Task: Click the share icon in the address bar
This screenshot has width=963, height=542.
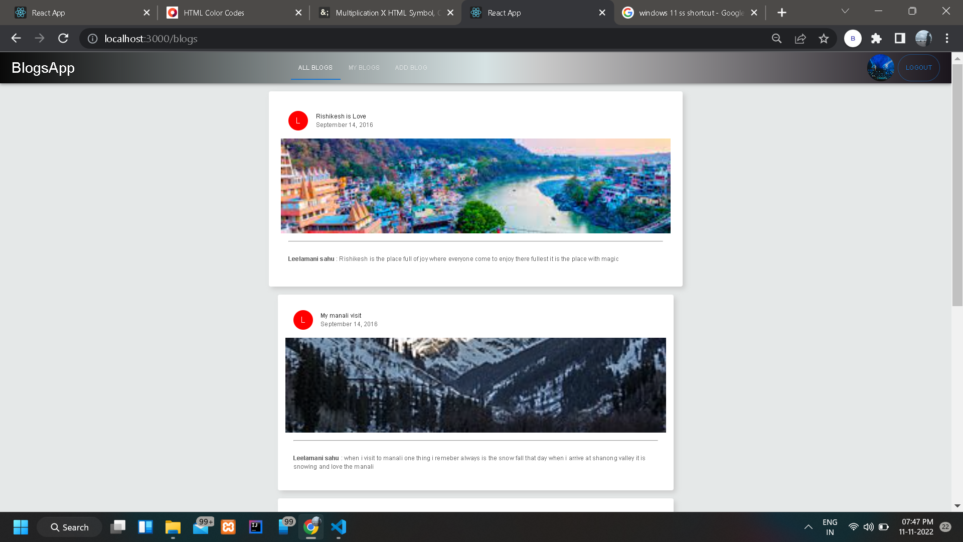Action: (800, 38)
